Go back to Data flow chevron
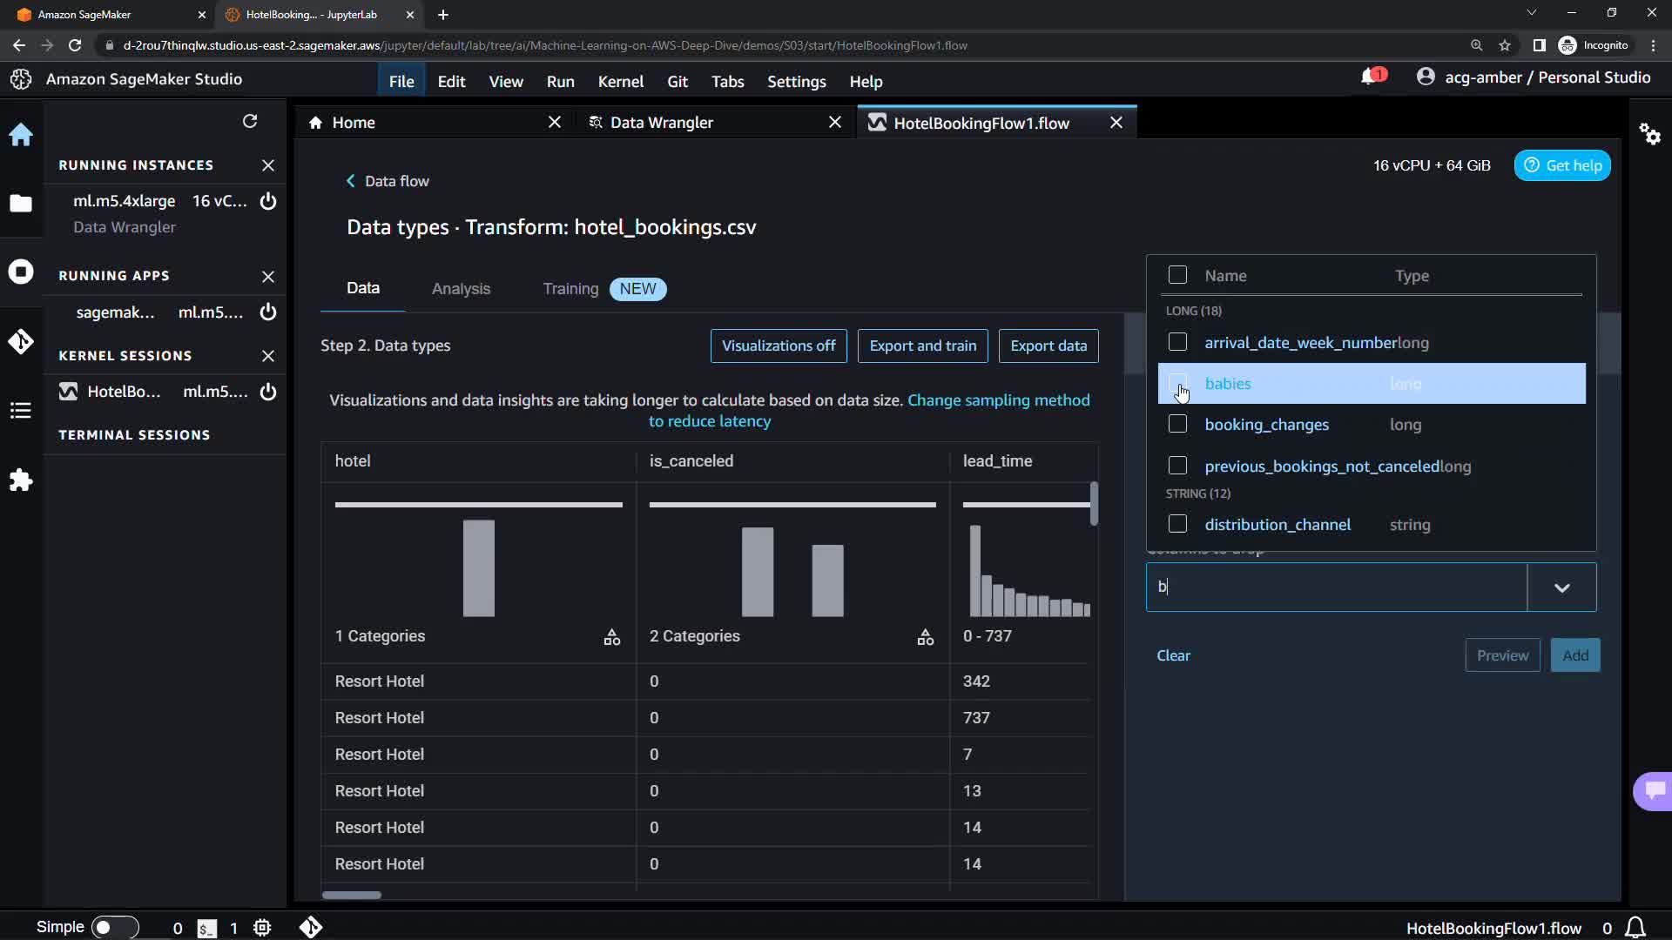The image size is (1672, 940). click(x=351, y=181)
